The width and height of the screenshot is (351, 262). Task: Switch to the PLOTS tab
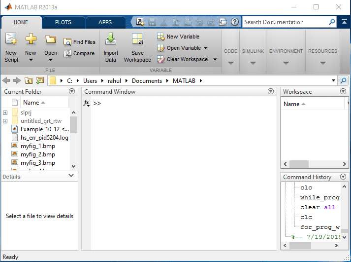click(x=63, y=22)
